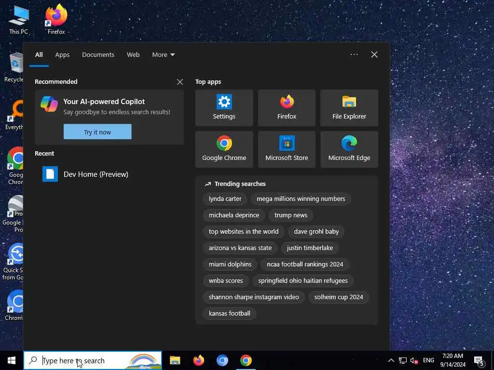The height and width of the screenshot is (370, 494).
Task: Select the Chromium desktop shortcut
Action: pyautogui.click(x=14, y=305)
